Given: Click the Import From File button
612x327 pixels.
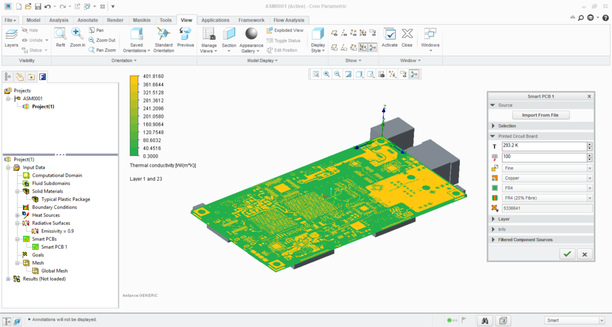Looking at the screenshot, I should (541, 115).
